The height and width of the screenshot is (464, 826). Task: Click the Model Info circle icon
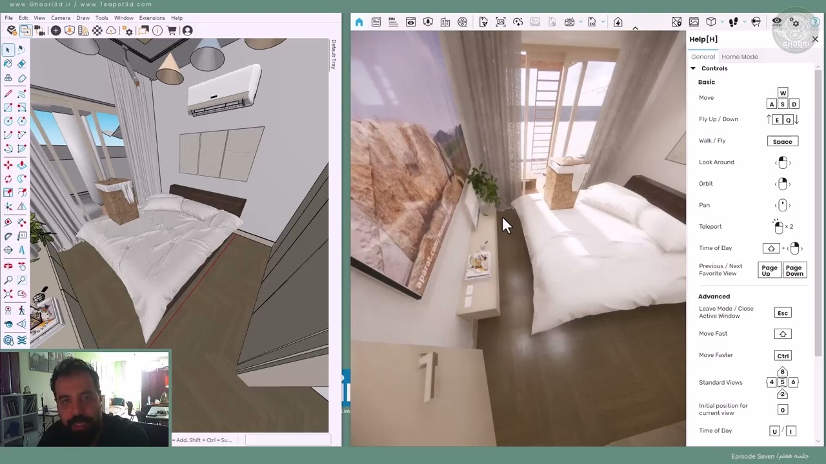click(x=157, y=30)
